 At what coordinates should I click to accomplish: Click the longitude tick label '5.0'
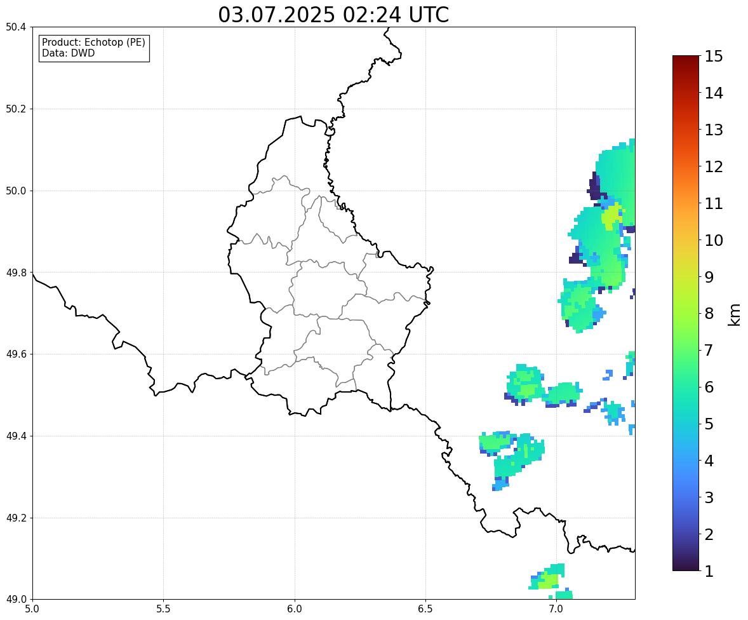point(32,609)
